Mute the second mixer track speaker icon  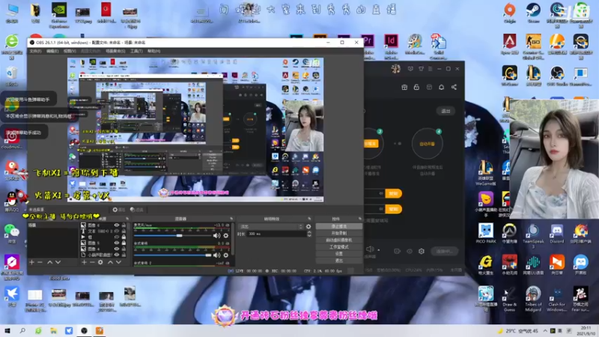(216, 255)
